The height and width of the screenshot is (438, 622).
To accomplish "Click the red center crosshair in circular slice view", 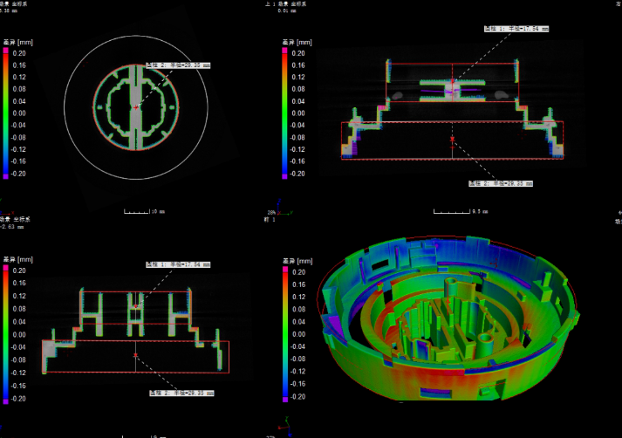I will [x=136, y=107].
